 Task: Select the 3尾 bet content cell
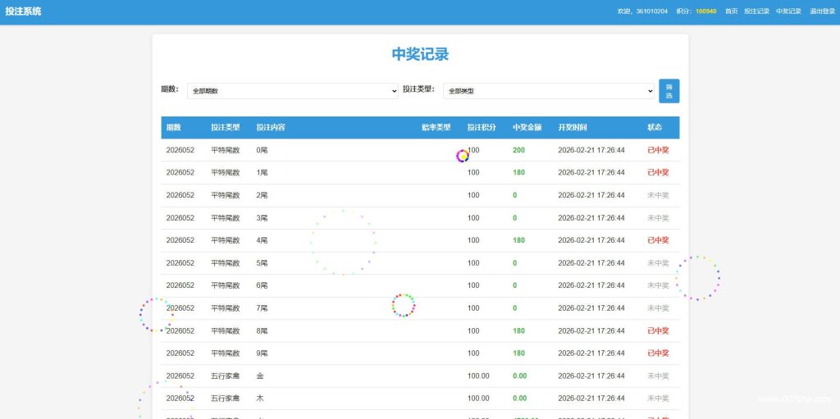coord(262,218)
